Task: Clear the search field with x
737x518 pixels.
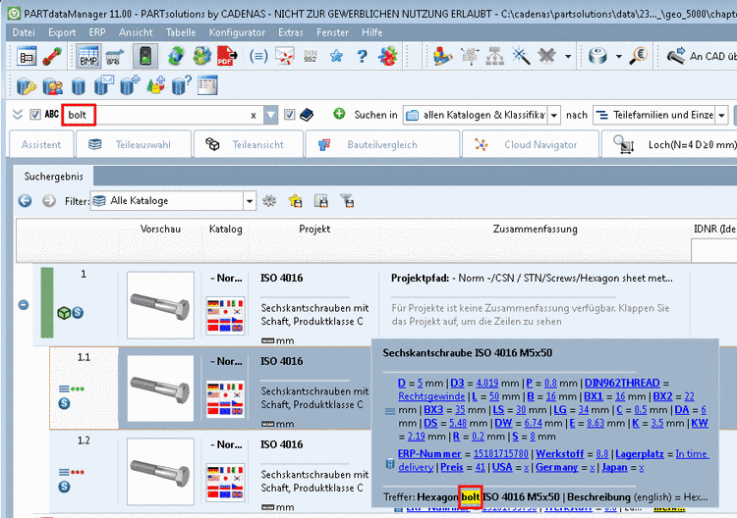Action: click(254, 116)
